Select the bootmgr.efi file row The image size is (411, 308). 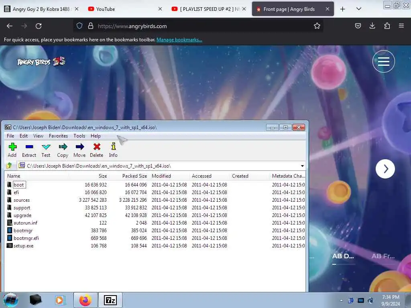point(155,238)
